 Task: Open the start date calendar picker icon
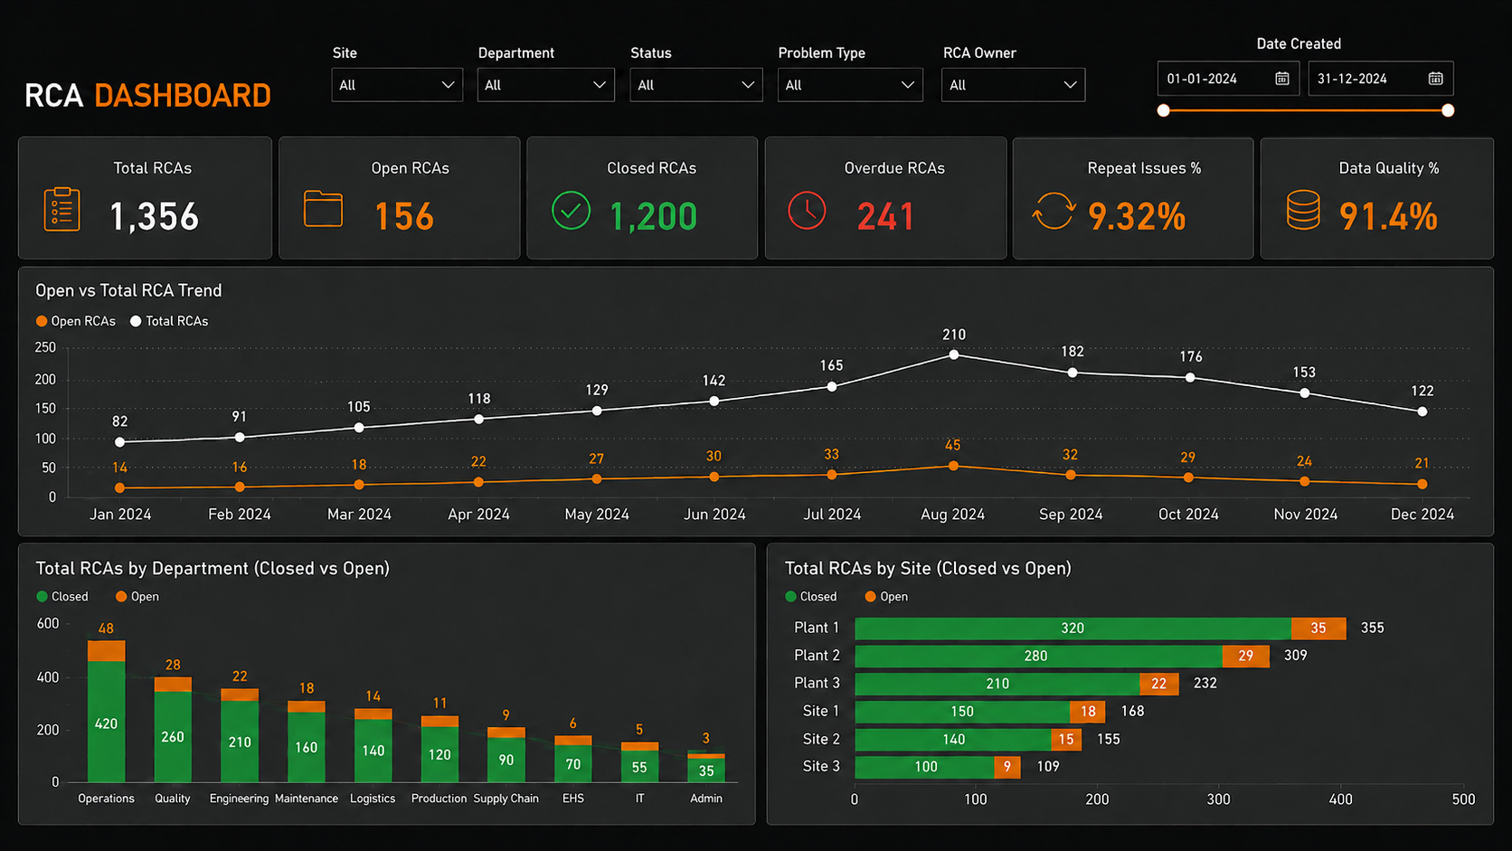click(1282, 79)
